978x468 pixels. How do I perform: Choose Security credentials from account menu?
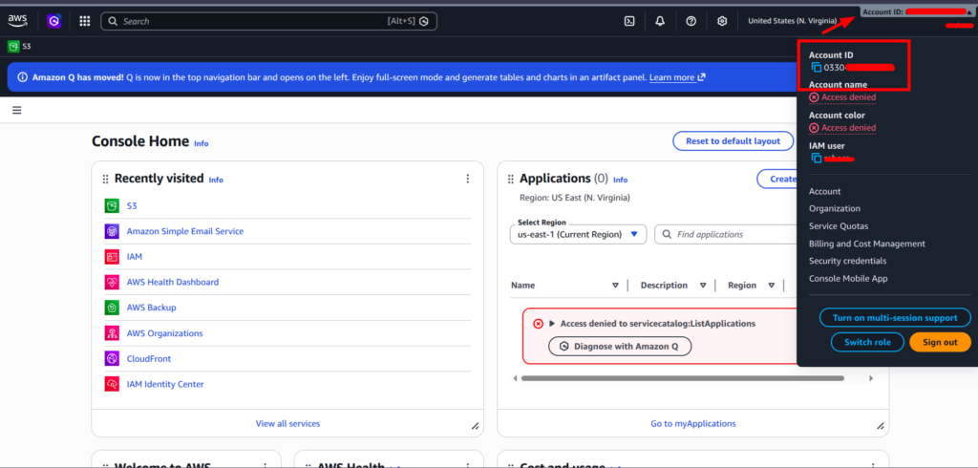pos(847,261)
